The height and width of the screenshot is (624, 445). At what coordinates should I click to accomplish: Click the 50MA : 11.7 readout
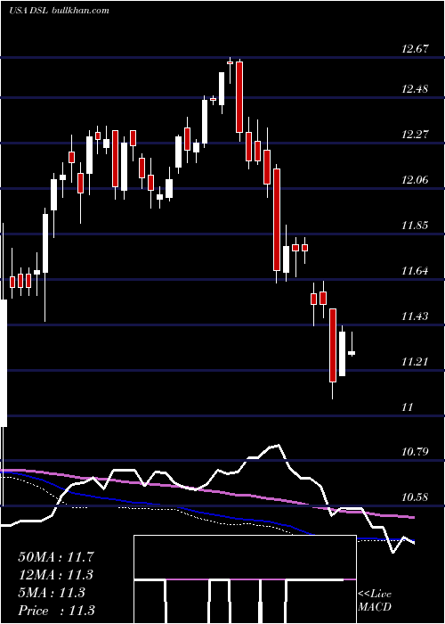(x=55, y=557)
